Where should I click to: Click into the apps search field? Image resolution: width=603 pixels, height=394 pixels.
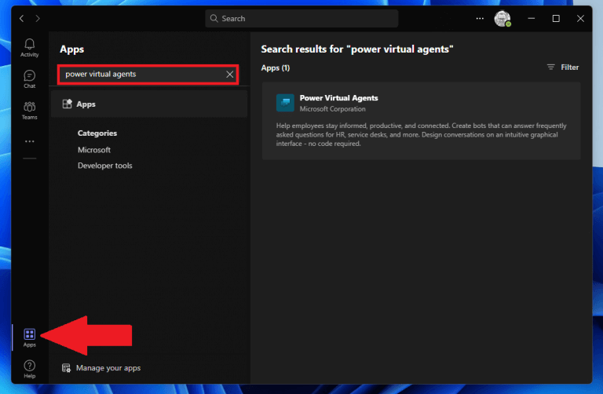pyautogui.click(x=142, y=75)
